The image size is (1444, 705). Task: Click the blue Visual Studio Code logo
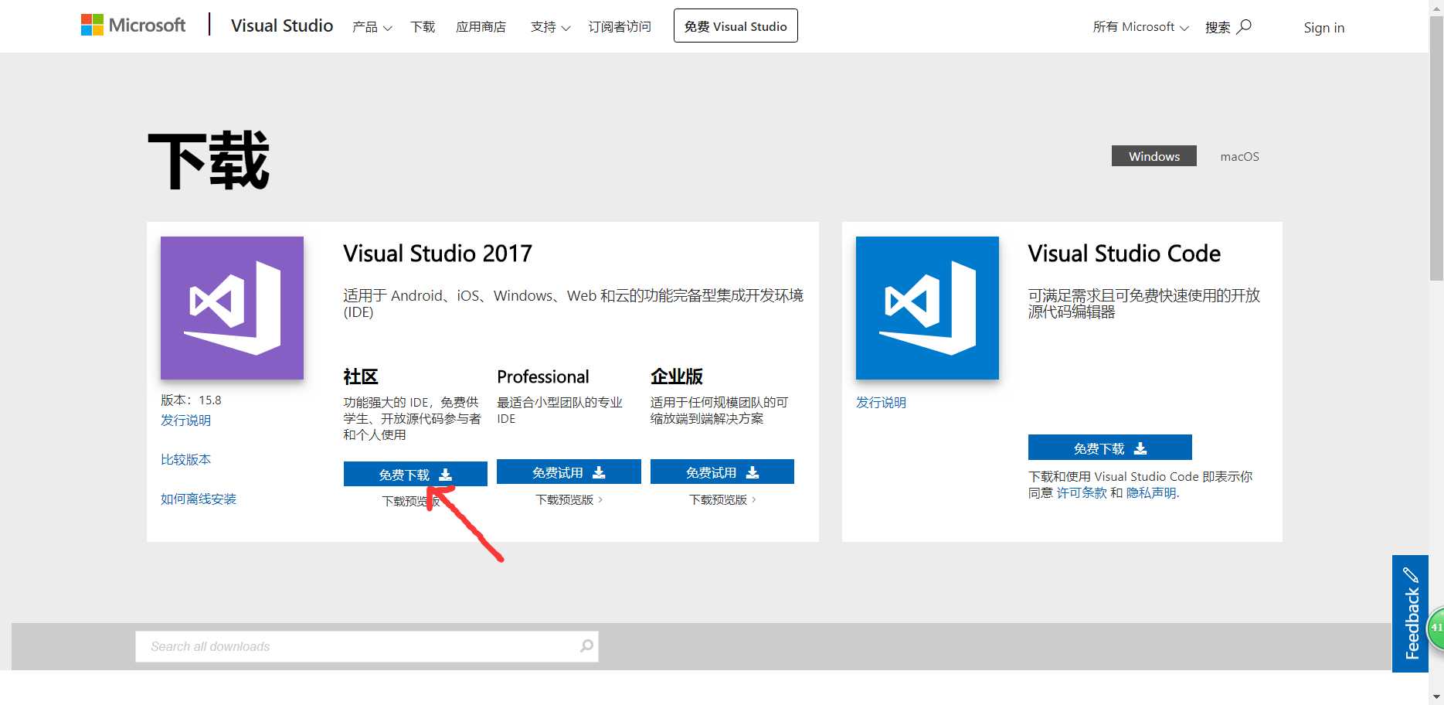(x=927, y=308)
